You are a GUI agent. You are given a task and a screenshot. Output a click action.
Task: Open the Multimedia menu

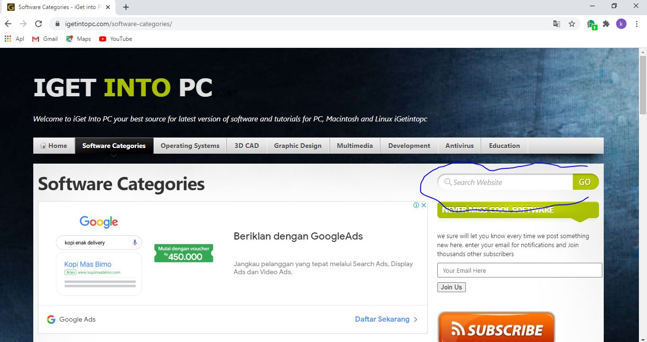(355, 146)
